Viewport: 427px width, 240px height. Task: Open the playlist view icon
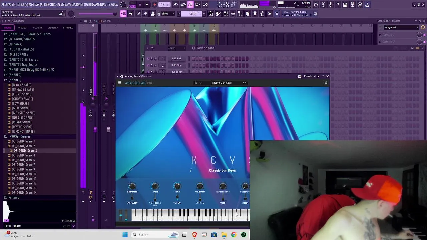210,14
